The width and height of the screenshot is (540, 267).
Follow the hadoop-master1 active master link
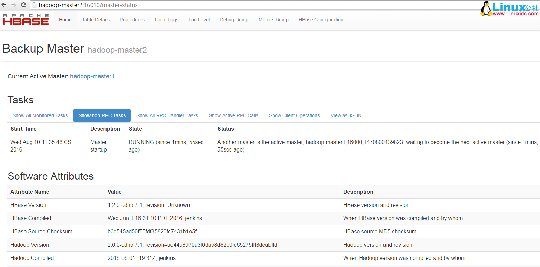tap(92, 76)
